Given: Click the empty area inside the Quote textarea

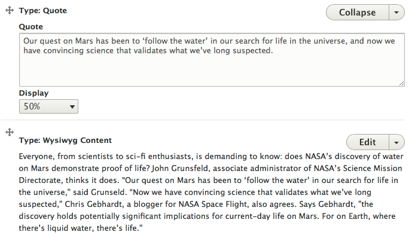Looking at the screenshot, I should point(212,70).
